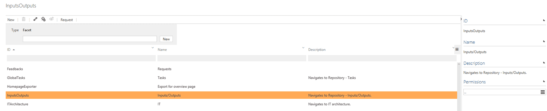Viewport: 547px width, 111px height.
Task: Click the Facet type text input
Action: click(90, 39)
